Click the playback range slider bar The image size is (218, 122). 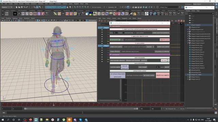pyautogui.click(x=81, y=109)
